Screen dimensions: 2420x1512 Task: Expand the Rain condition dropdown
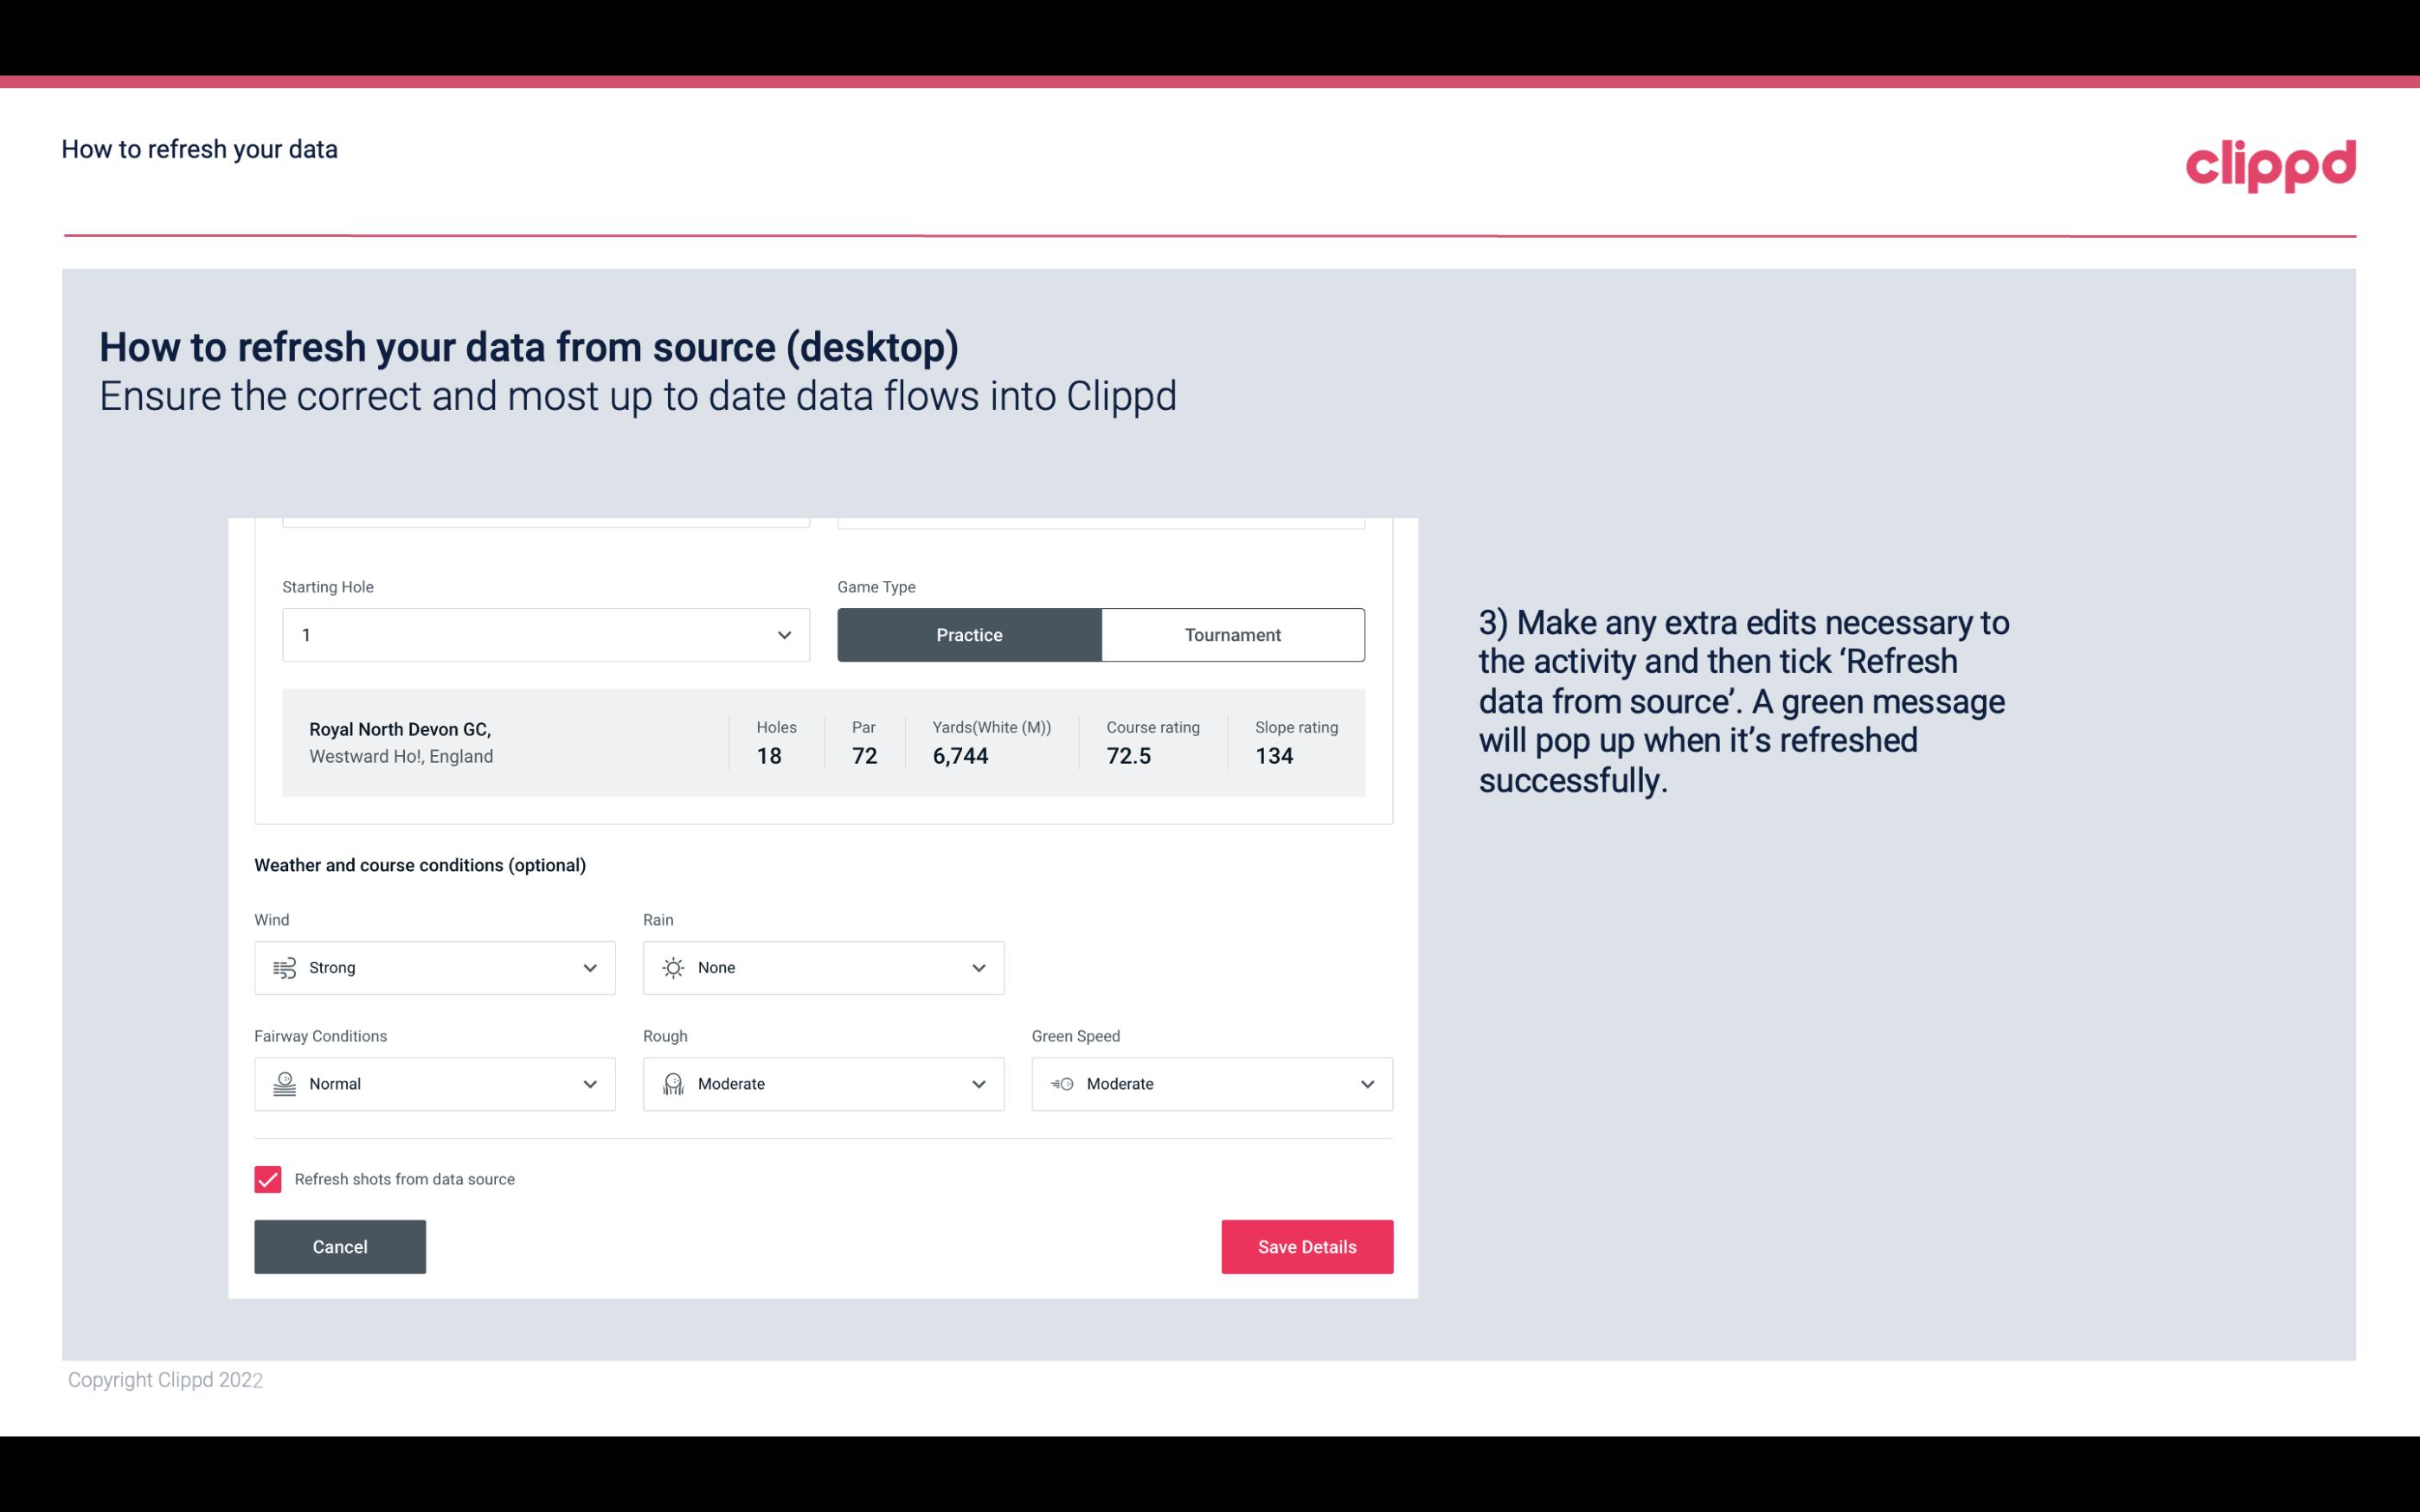coord(978,967)
